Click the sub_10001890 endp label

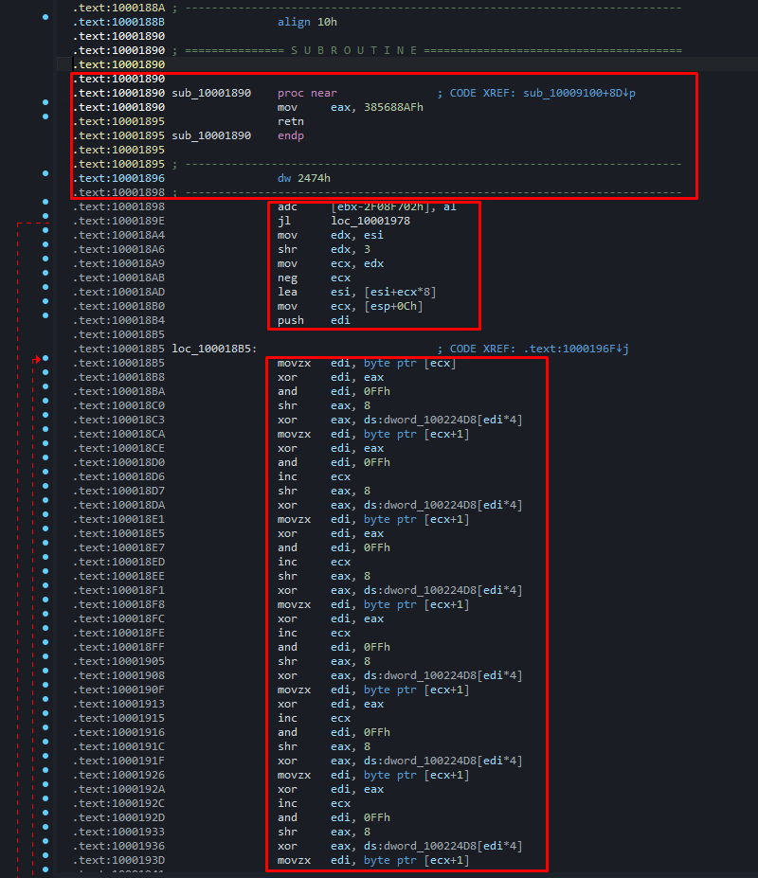[x=211, y=135]
